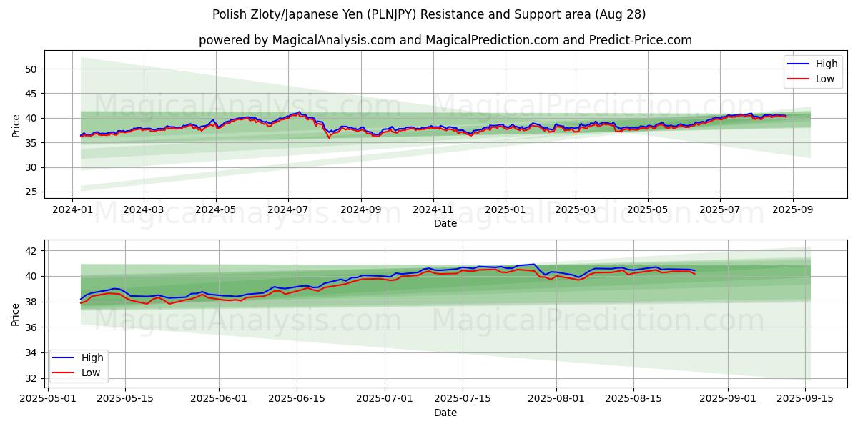Click the 2025-06-15 label on lower chart

pyautogui.click(x=297, y=400)
